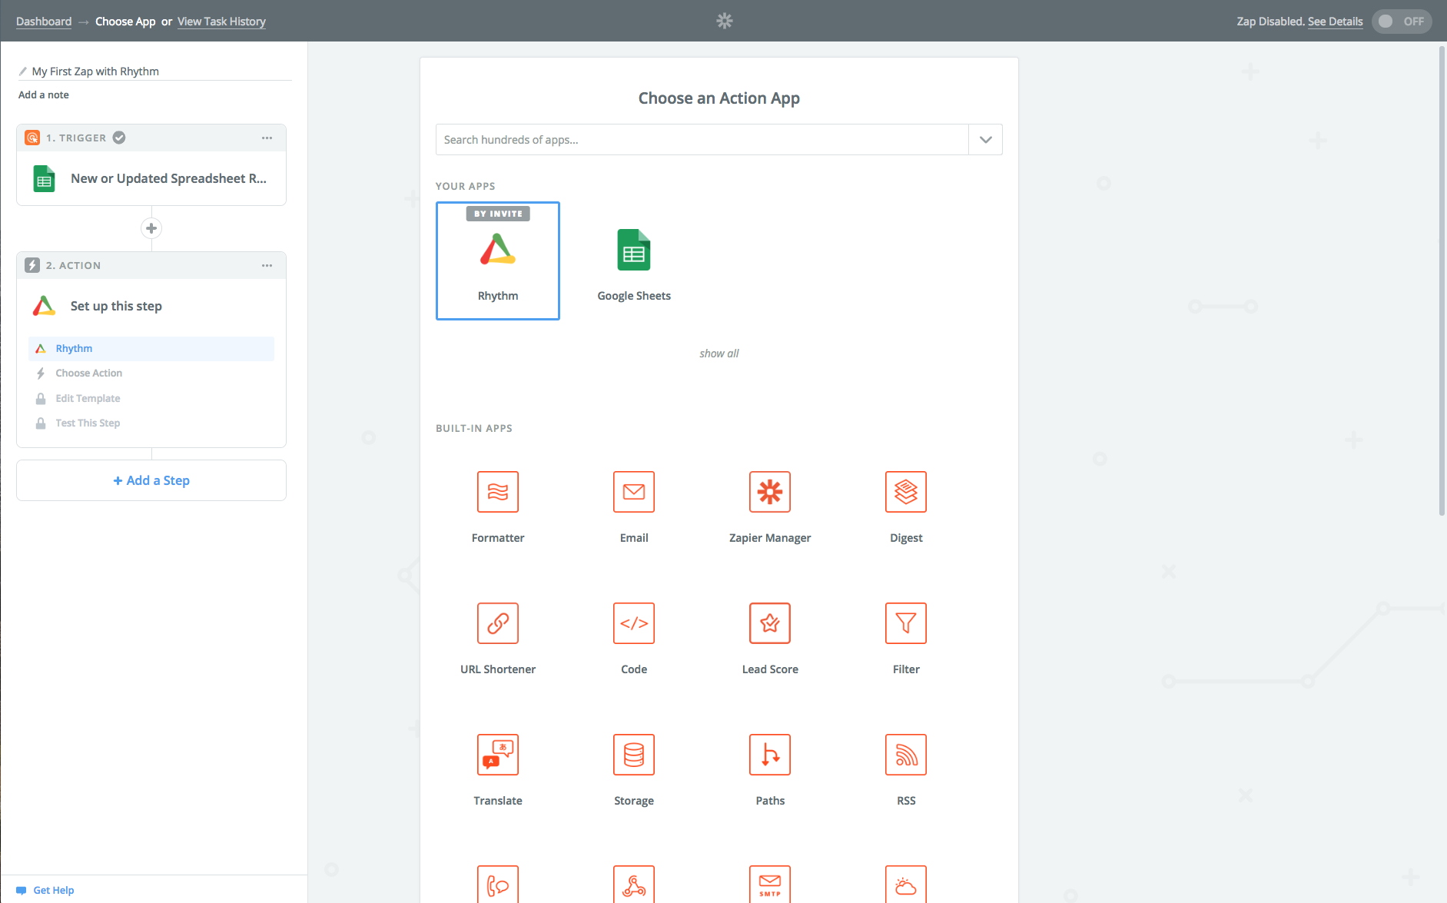
Task: Select the Rhythm app tile
Action: pos(498,261)
